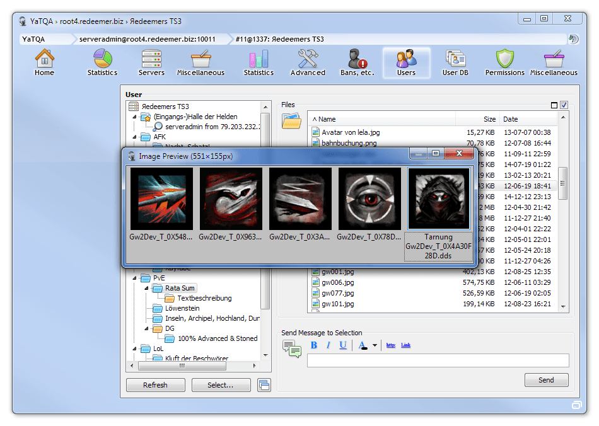The image size is (599, 426).
Task: Open the Home toolbar icon
Action: pos(44,63)
